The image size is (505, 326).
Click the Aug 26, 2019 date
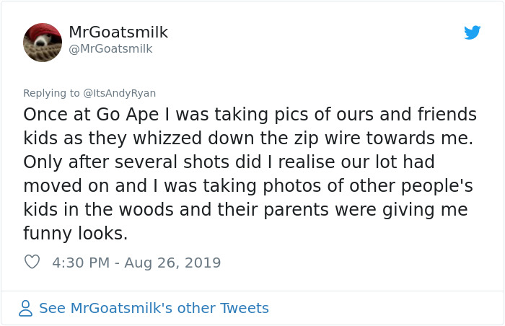pyautogui.click(x=172, y=263)
